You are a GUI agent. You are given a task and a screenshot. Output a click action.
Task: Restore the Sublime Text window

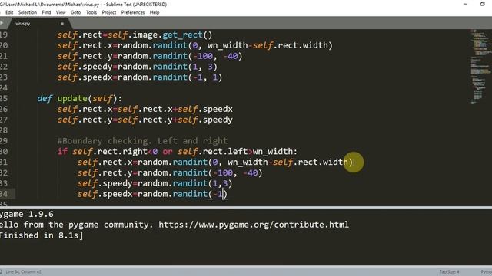[x=483, y=4]
